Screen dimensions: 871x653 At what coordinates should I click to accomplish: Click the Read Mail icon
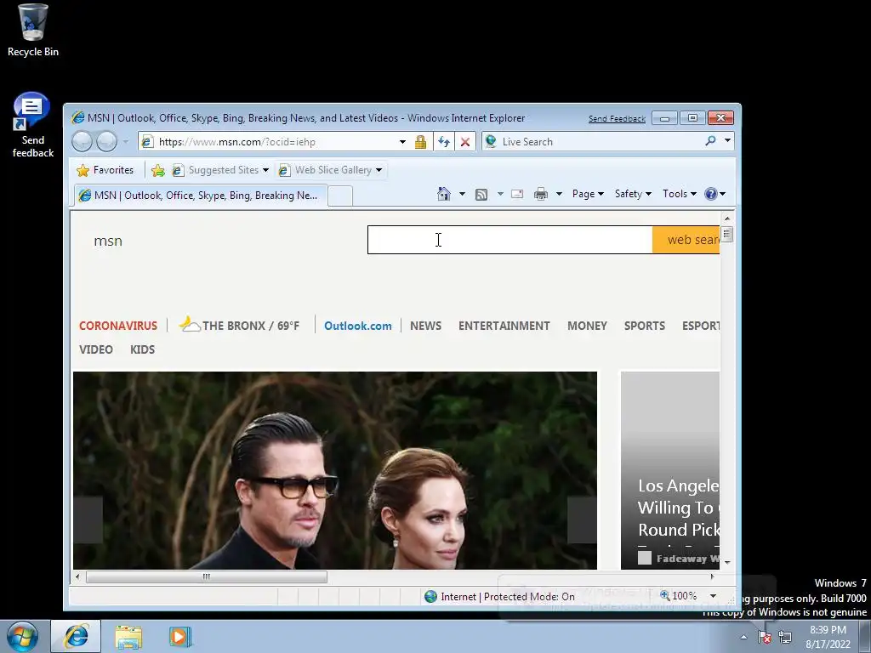517,194
